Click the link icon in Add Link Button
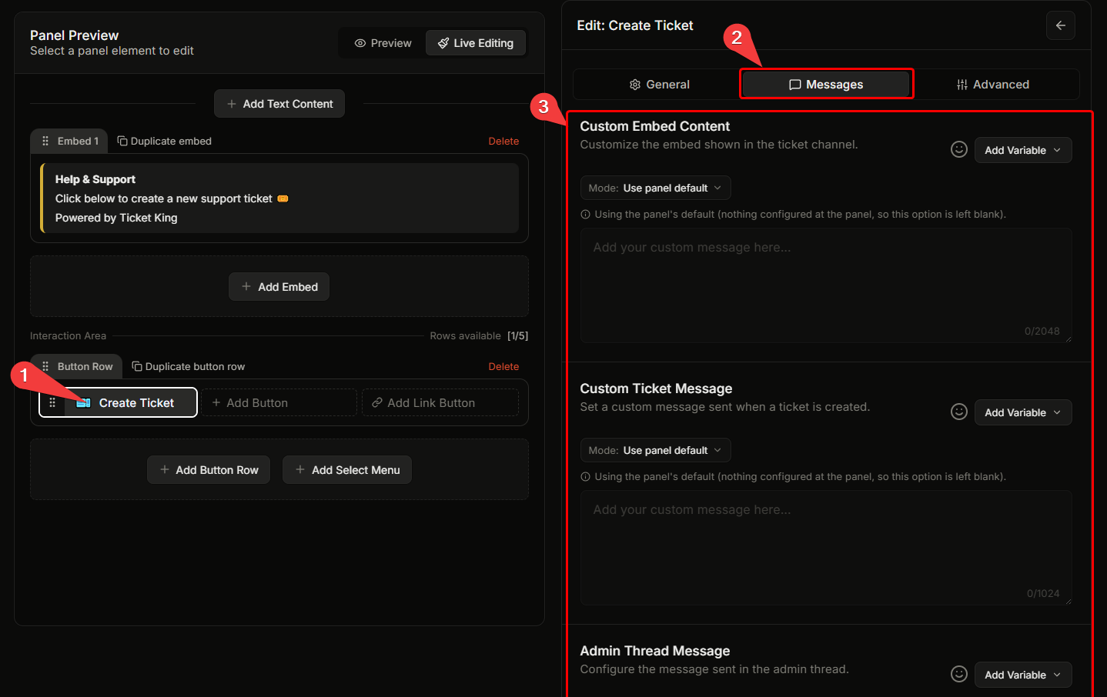 point(377,402)
